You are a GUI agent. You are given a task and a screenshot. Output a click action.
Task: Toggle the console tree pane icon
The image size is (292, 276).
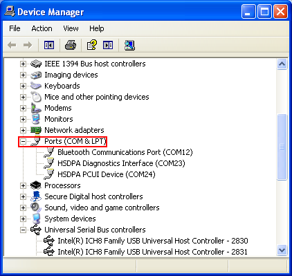[49, 45]
